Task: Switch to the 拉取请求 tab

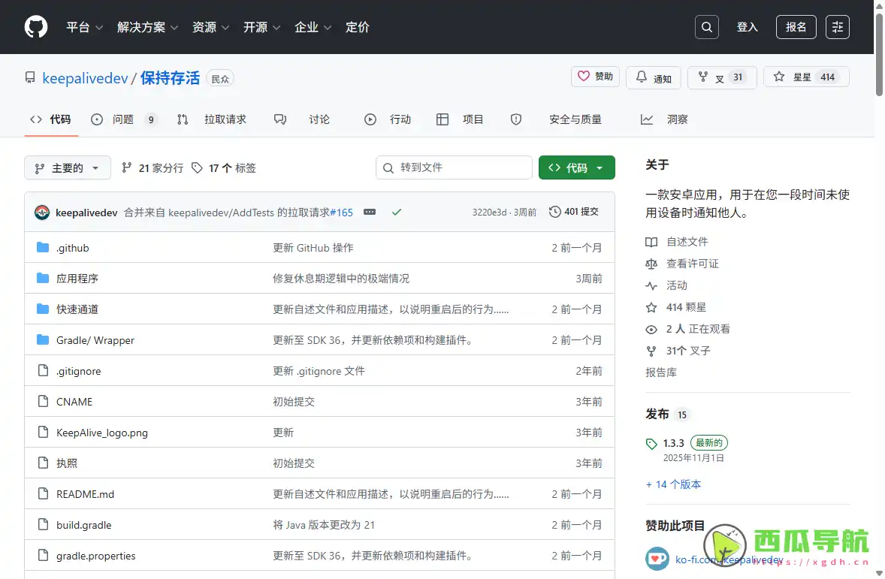Action: 212,119
